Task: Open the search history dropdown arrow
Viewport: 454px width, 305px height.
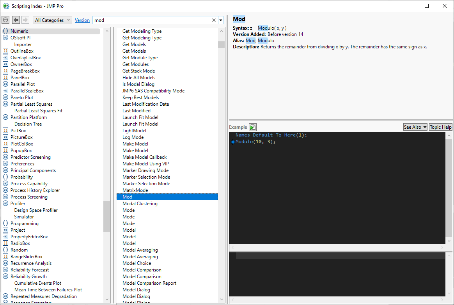Action: [220, 20]
